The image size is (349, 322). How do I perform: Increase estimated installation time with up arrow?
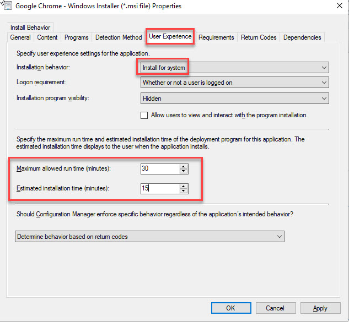(x=184, y=186)
